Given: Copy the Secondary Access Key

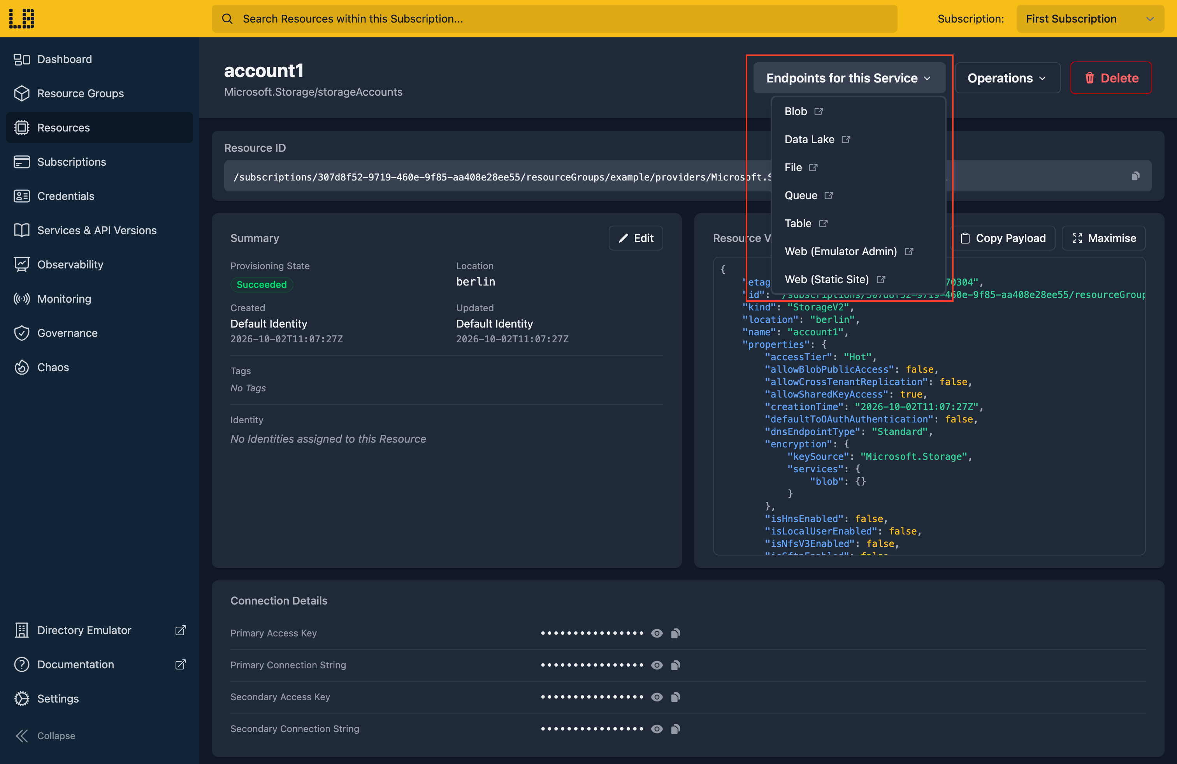Looking at the screenshot, I should pyautogui.click(x=676, y=697).
